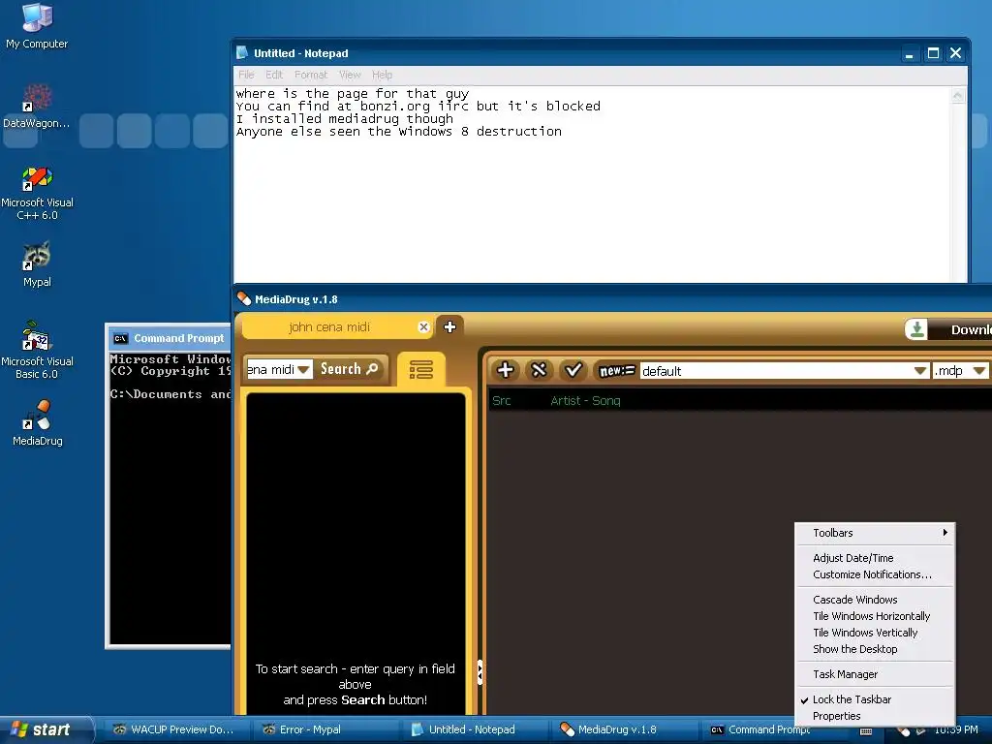The image size is (992, 744).
Task: Select the john cena midi tab
Action: (x=329, y=326)
